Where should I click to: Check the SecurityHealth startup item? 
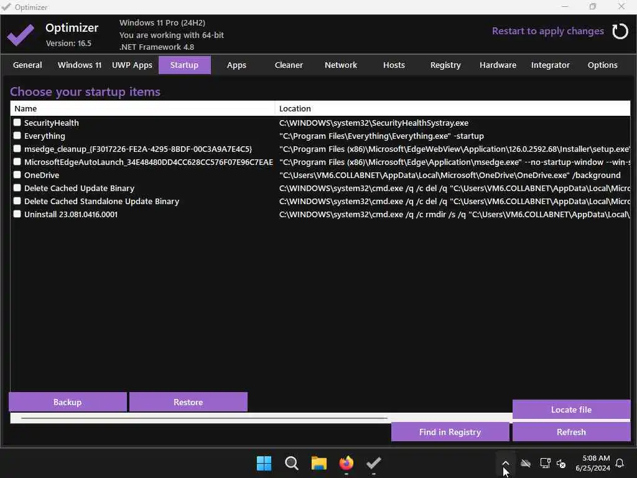(17, 123)
